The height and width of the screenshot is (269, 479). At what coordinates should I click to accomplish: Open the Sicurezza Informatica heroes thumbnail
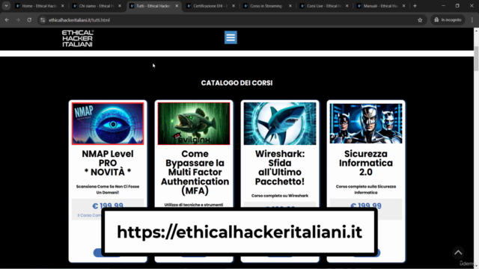point(366,123)
